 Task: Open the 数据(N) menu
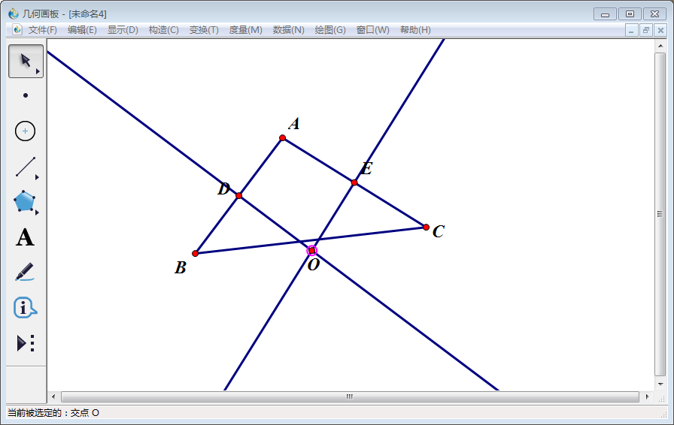(x=288, y=30)
